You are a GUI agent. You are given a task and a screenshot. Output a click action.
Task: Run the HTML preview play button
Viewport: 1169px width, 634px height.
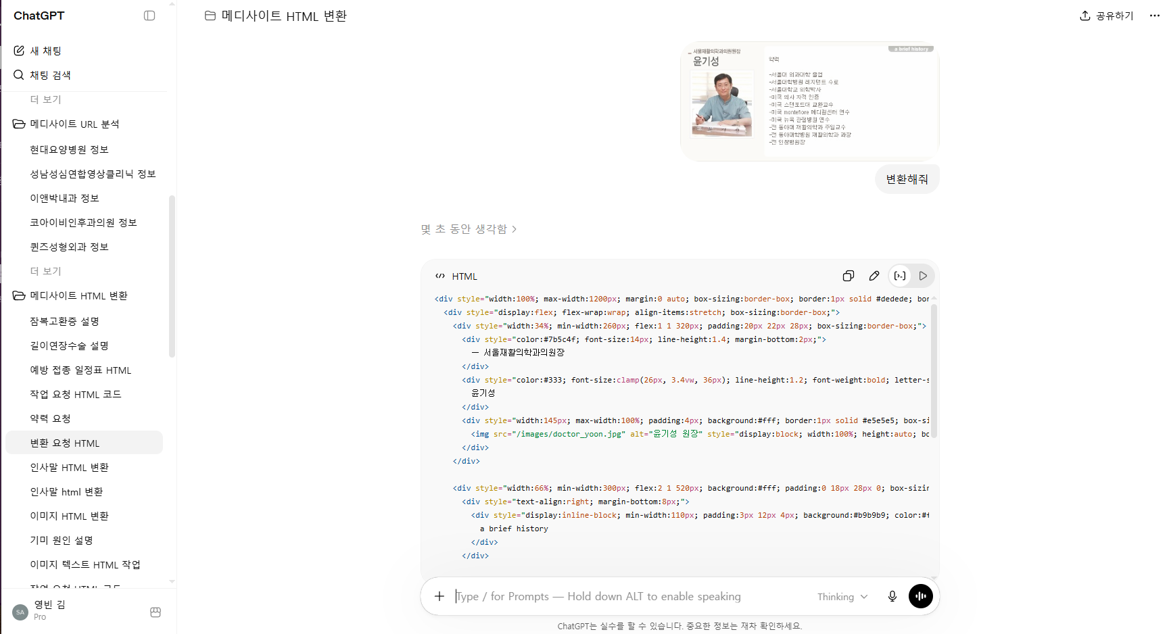click(x=923, y=276)
